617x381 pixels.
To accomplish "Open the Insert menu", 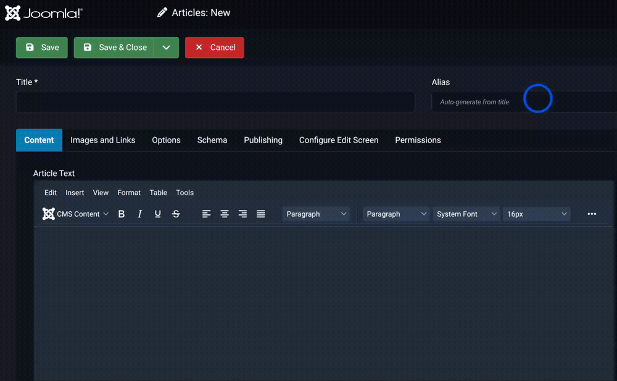I will point(75,193).
